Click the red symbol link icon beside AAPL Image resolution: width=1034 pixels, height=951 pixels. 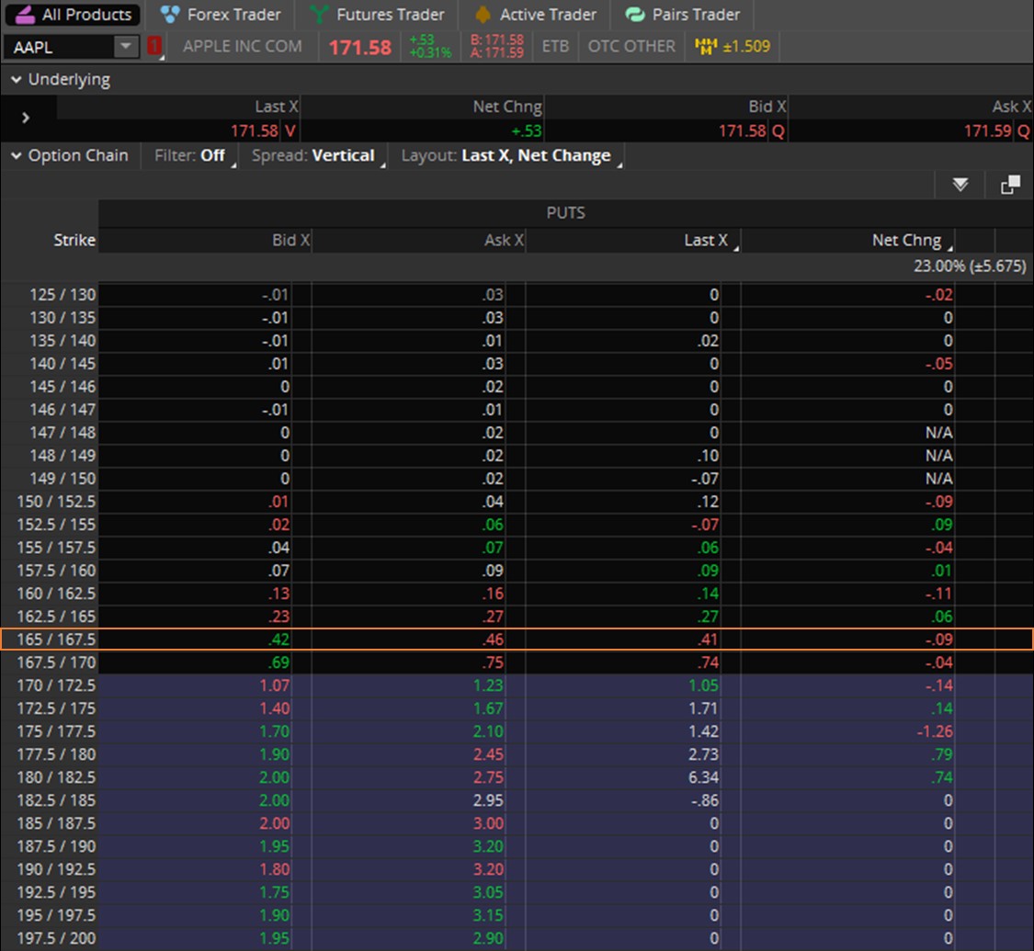(153, 46)
